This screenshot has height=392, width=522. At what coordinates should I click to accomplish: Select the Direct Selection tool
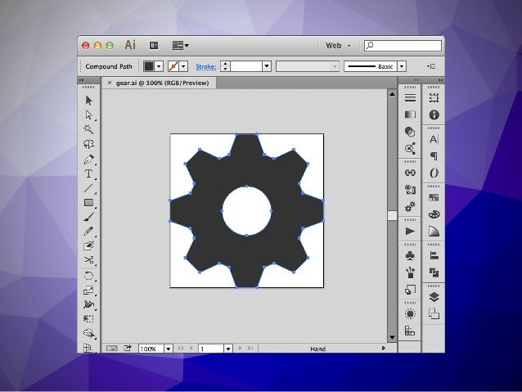pos(88,115)
